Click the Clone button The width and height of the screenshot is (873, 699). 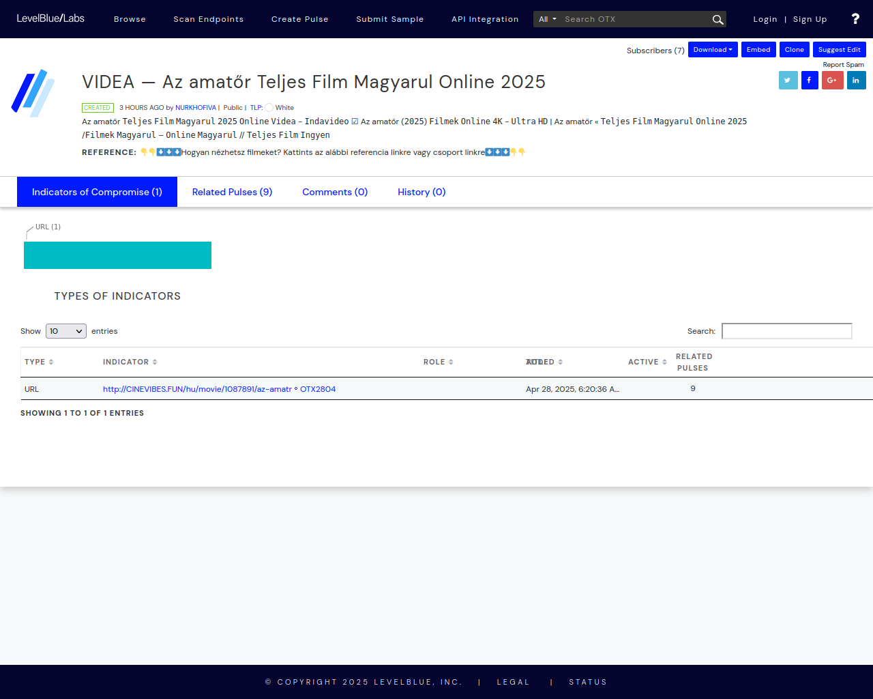794,50
